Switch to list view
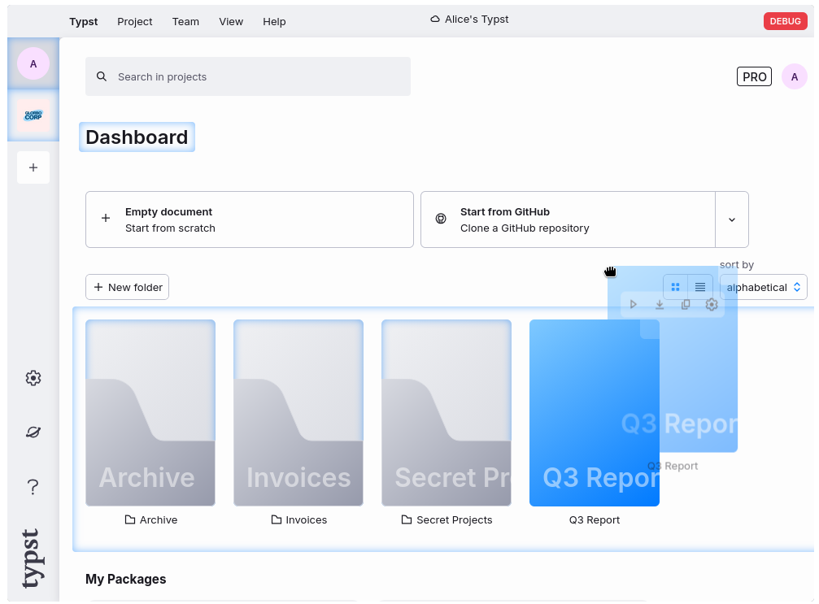This screenshot has height=604, width=819. click(x=700, y=287)
